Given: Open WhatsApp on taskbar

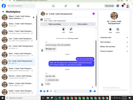Looking at the screenshot, I should [x=56, y=98].
